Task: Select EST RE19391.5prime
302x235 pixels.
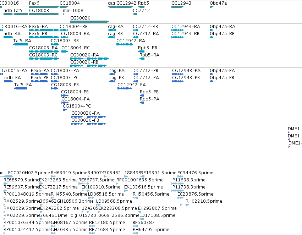Action: click(143, 176)
